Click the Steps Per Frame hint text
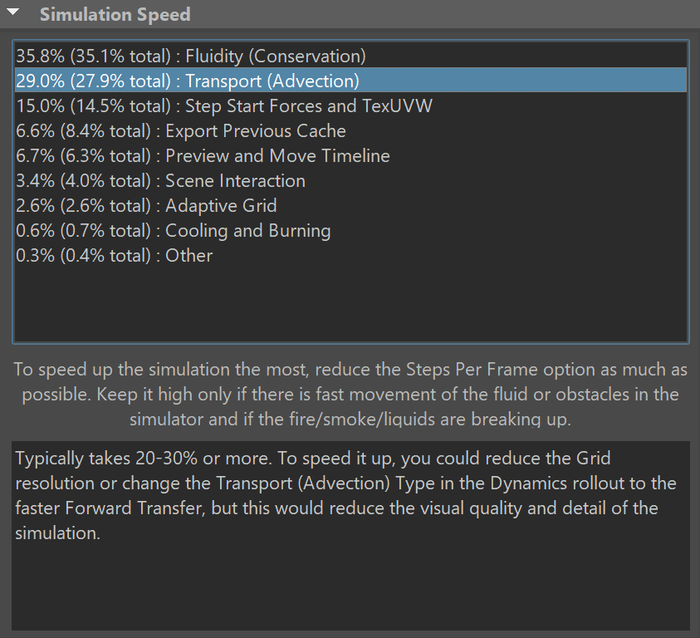The height and width of the screenshot is (638, 700). [x=350, y=394]
